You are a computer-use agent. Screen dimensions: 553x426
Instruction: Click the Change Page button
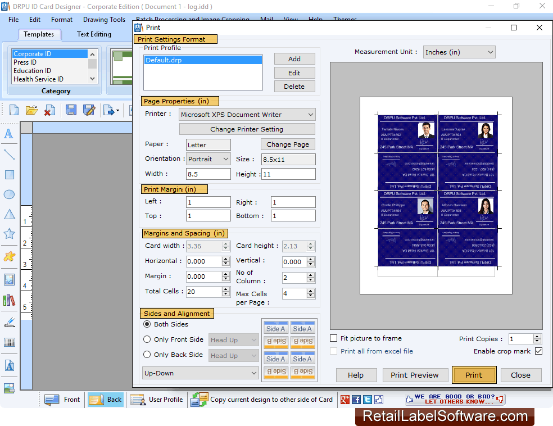pyautogui.click(x=288, y=144)
